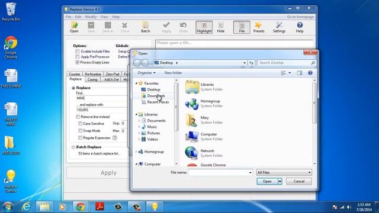Click the refresh button in Open dialog

251,63
